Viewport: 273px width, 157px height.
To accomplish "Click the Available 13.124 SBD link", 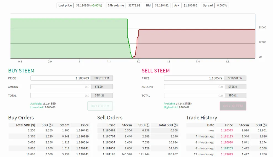I will [43, 104].
